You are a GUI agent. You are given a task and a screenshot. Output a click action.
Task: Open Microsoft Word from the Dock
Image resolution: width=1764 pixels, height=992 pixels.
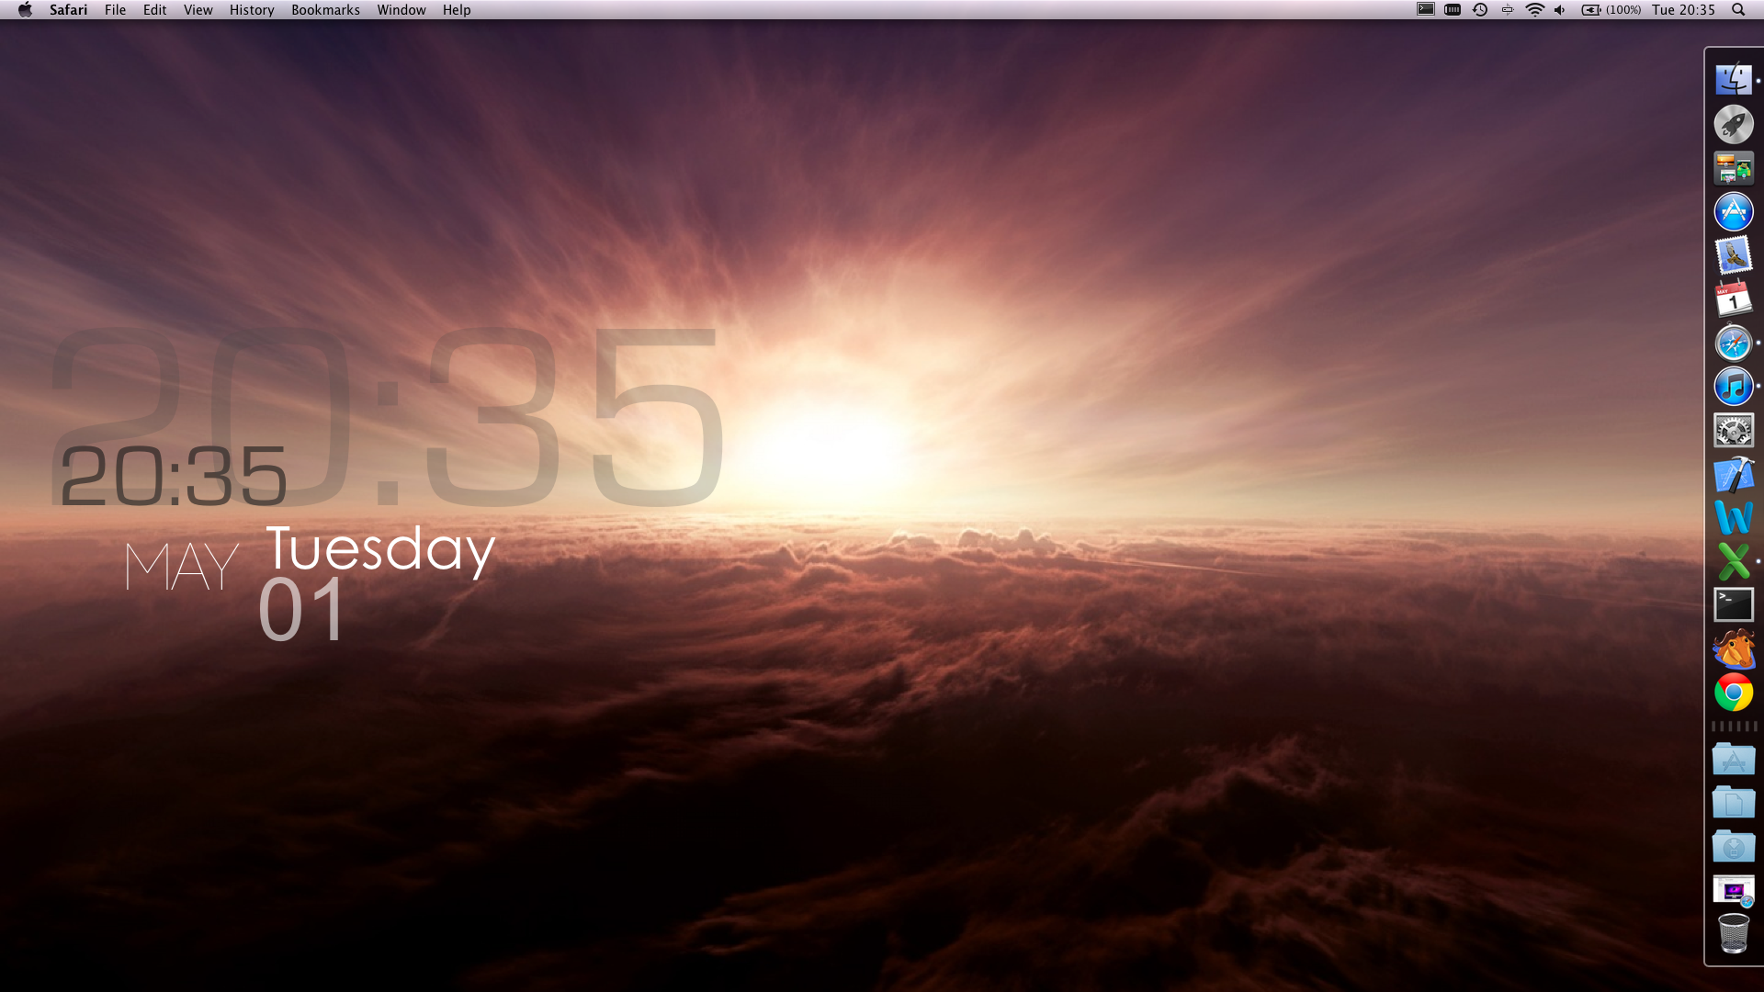tap(1733, 518)
